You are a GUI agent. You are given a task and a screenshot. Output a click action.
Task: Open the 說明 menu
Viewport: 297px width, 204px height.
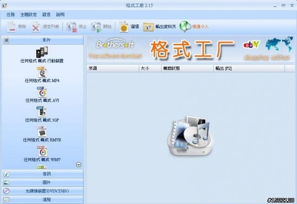click(x=60, y=14)
